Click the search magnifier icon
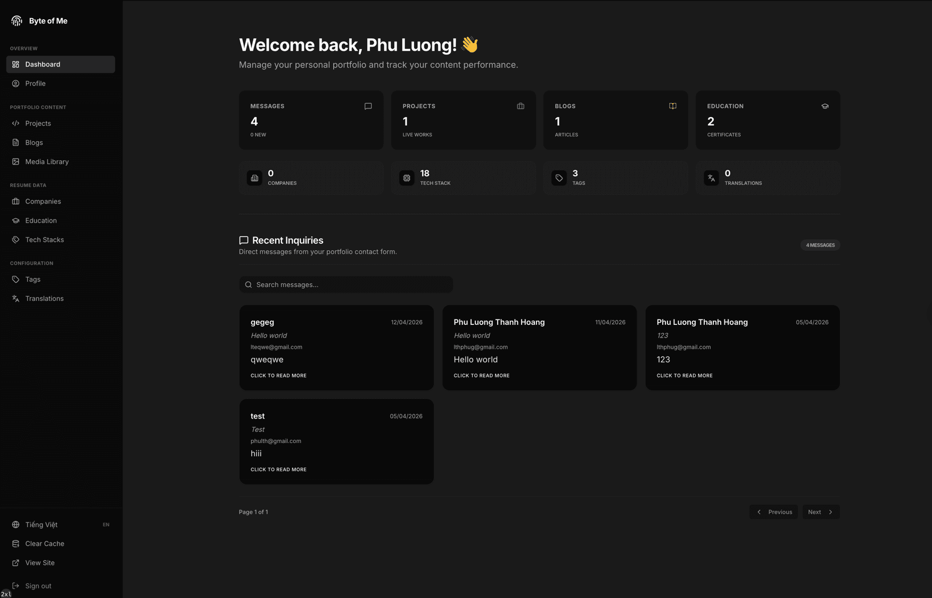932x598 pixels. [x=248, y=284]
